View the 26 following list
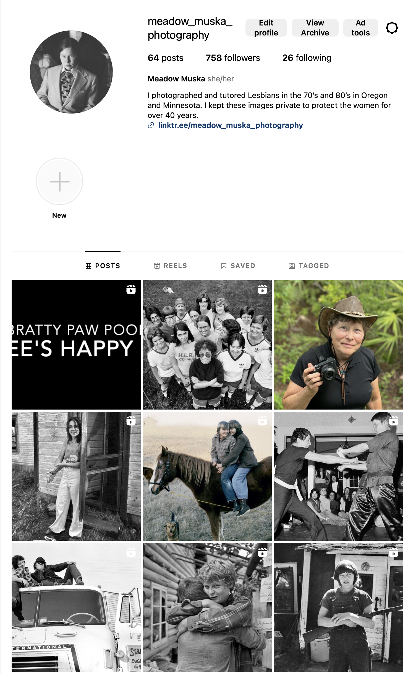The width and height of the screenshot is (408, 674). pyautogui.click(x=307, y=58)
